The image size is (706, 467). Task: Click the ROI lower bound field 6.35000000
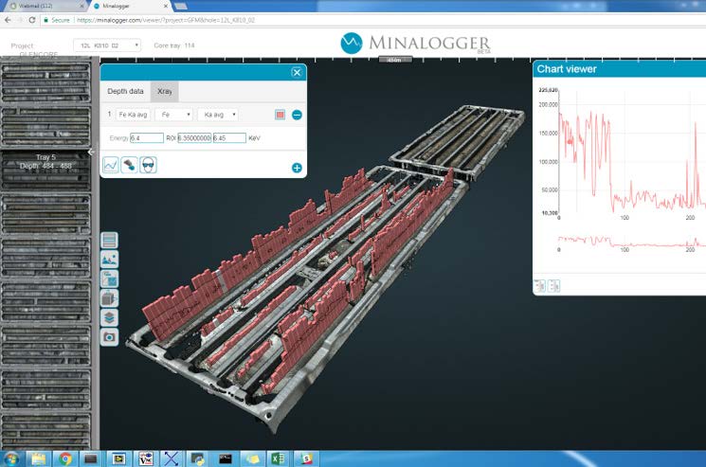point(194,138)
